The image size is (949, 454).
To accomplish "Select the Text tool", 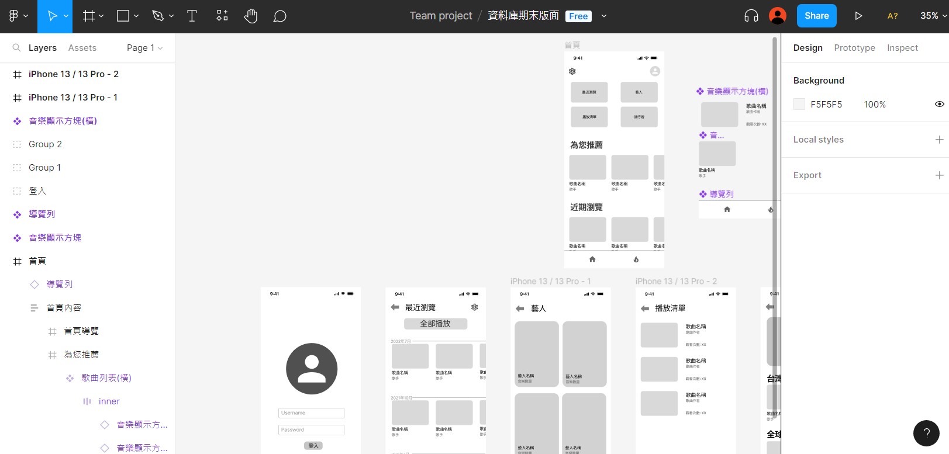I will (192, 16).
